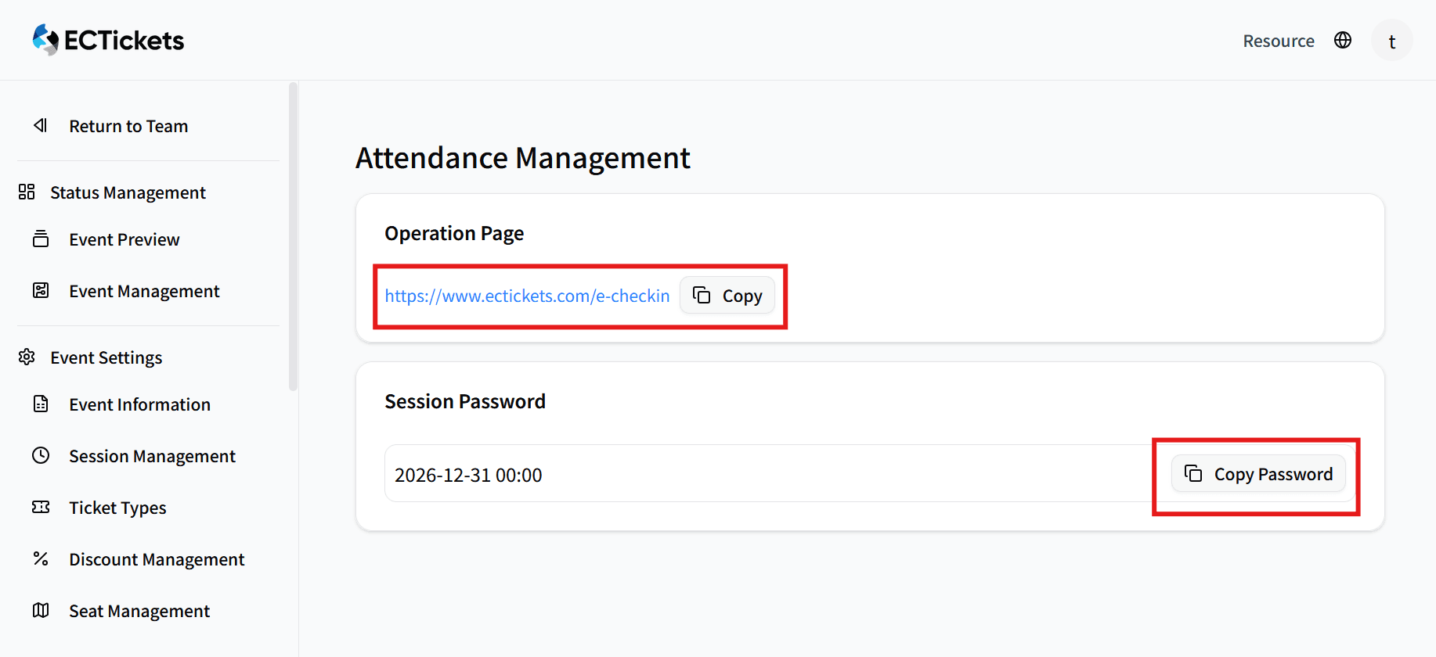The image size is (1436, 657).
Task: Copy the operation page link
Action: click(727, 295)
